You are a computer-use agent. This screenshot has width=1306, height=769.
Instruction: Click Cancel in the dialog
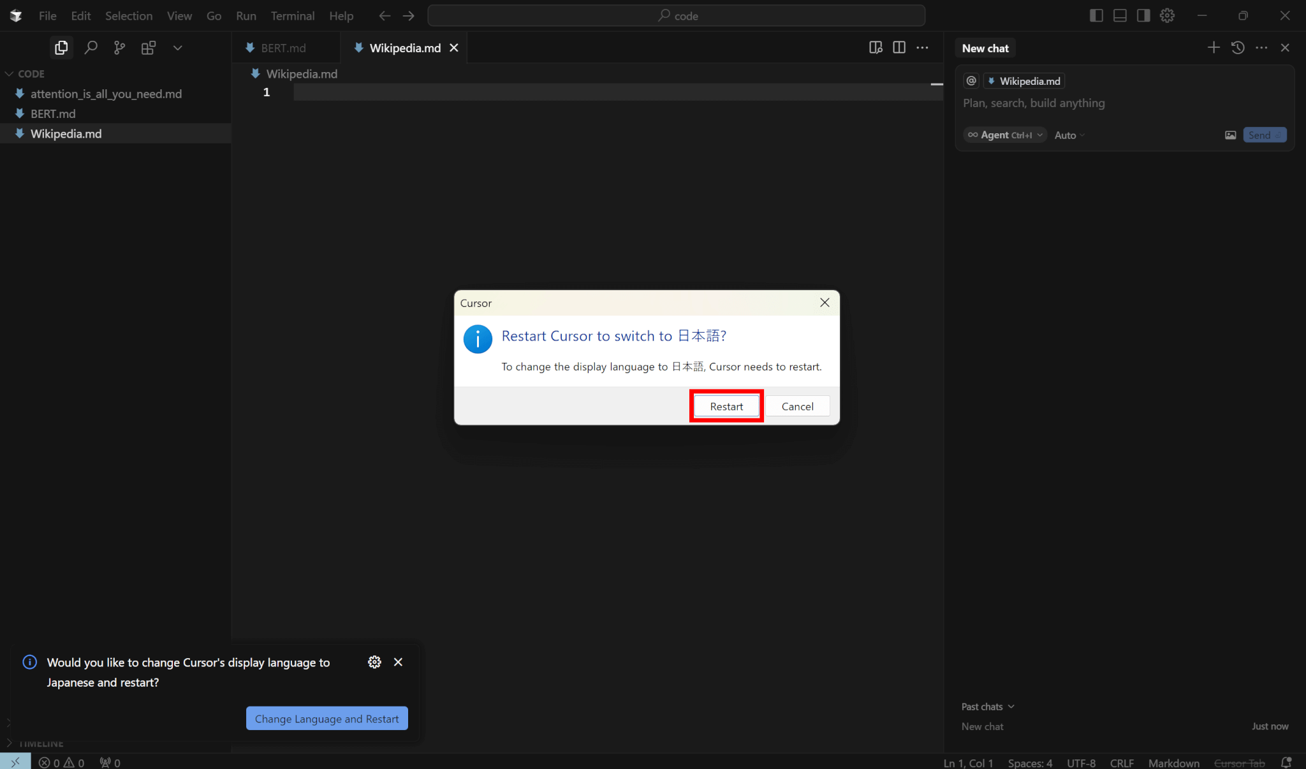pyautogui.click(x=797, y=406)
